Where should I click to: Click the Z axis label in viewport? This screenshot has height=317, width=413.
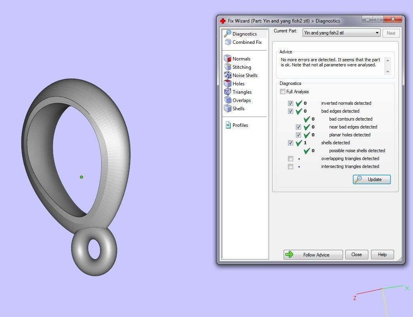(x=355, y=298)
